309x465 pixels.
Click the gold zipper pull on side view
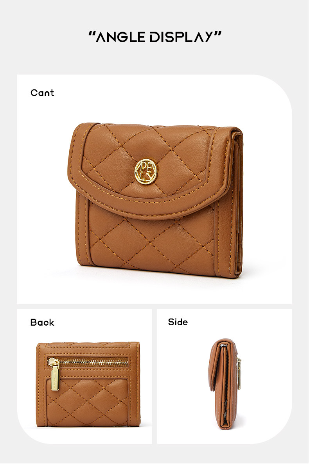click(x=239, y=374)
